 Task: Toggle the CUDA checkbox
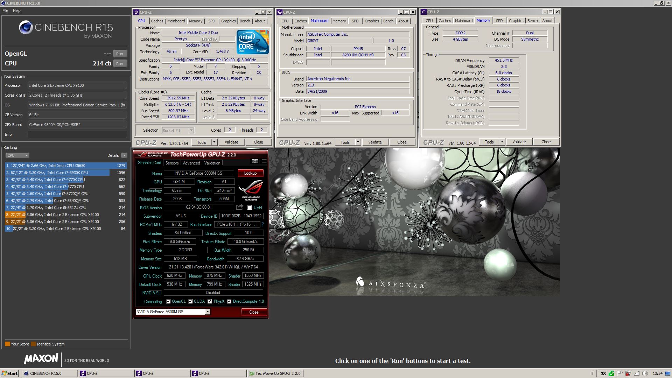(190, 301)
